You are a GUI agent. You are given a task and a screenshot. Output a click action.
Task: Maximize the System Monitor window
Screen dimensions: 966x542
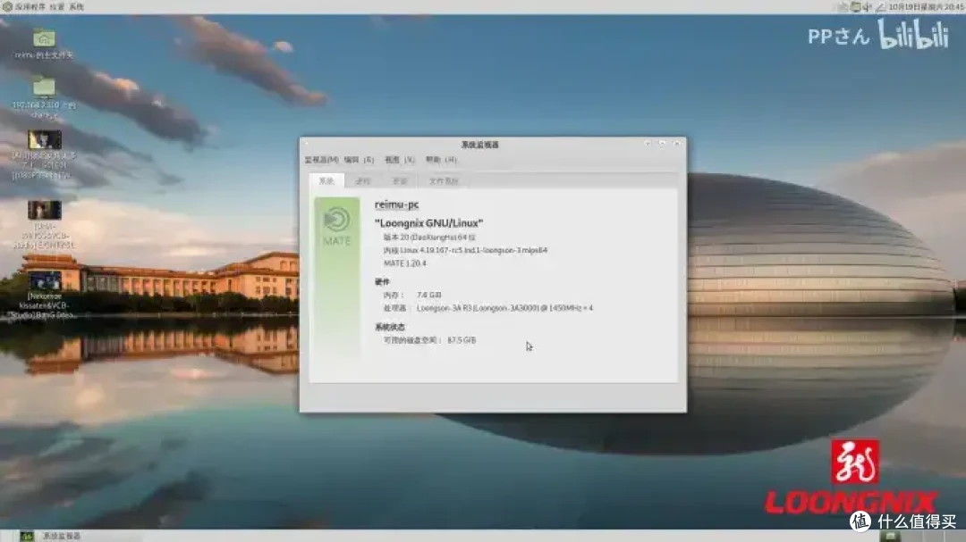pyautogui.click(x=662, y=144)
